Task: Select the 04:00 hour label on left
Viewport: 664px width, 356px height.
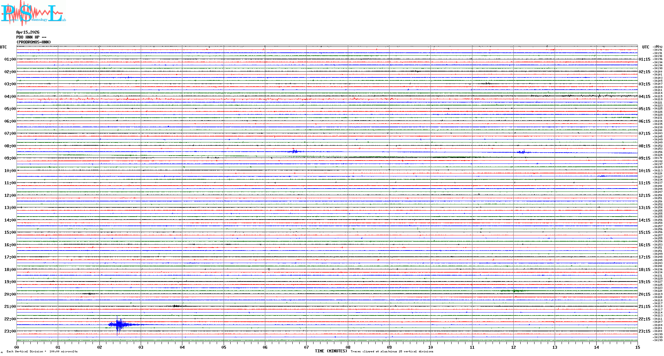Action: (x=10, y=97)
